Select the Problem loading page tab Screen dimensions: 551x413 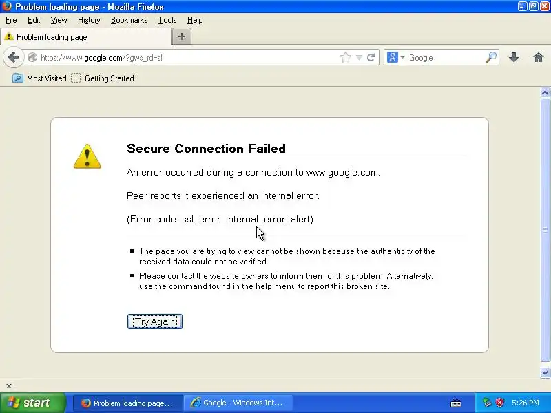86,37
